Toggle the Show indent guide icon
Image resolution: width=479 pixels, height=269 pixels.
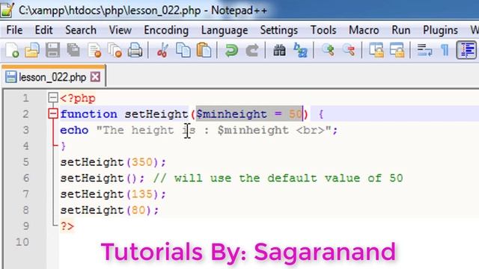coord(466,50)
